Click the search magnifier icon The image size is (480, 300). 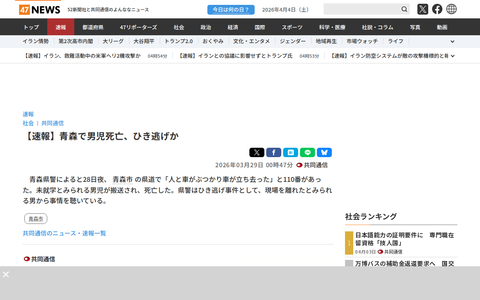[x=404, y=9]
